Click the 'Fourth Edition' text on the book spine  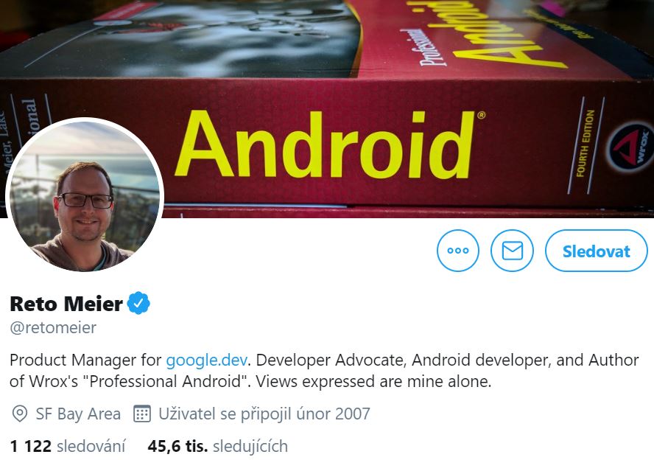(x=584, y=143)
